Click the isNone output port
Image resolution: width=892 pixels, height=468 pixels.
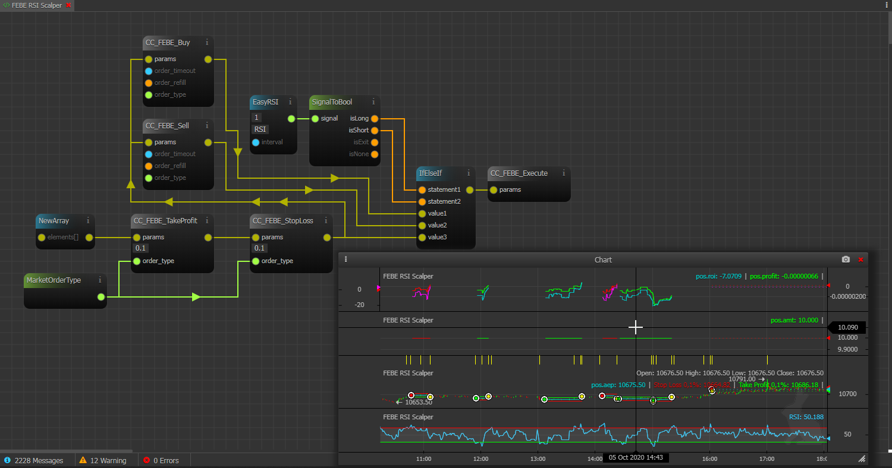tap(375, 154)
